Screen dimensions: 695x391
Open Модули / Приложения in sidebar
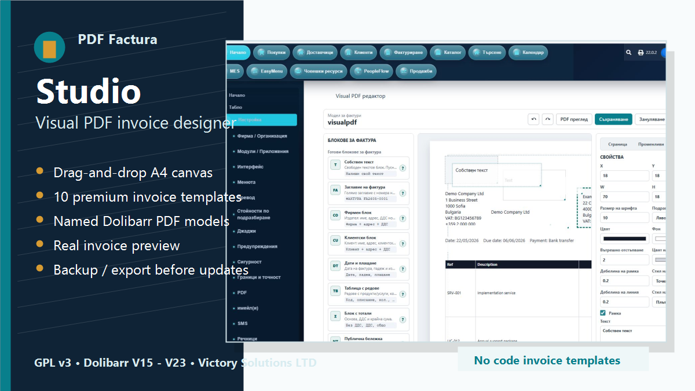pos(262,151)
